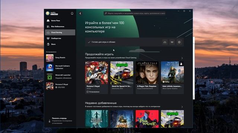Image resolution: width=238 pixels, height=133 pixels.
Task: Open the notifications bell
Action: [x=72, y=13]
